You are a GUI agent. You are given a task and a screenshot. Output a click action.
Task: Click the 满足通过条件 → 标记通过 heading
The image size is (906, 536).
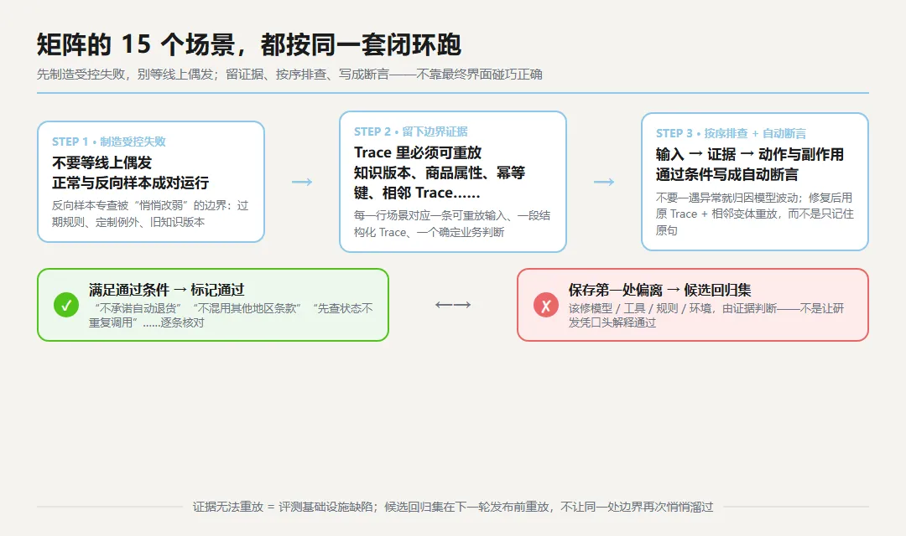point(166,290)
